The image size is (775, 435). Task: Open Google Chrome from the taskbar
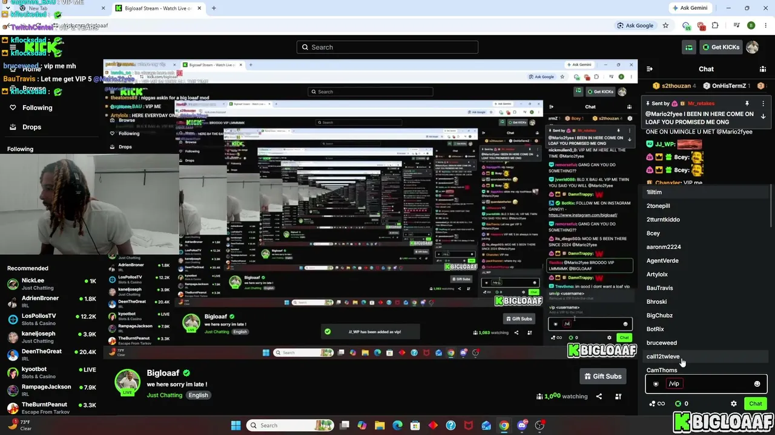(504, 425)
